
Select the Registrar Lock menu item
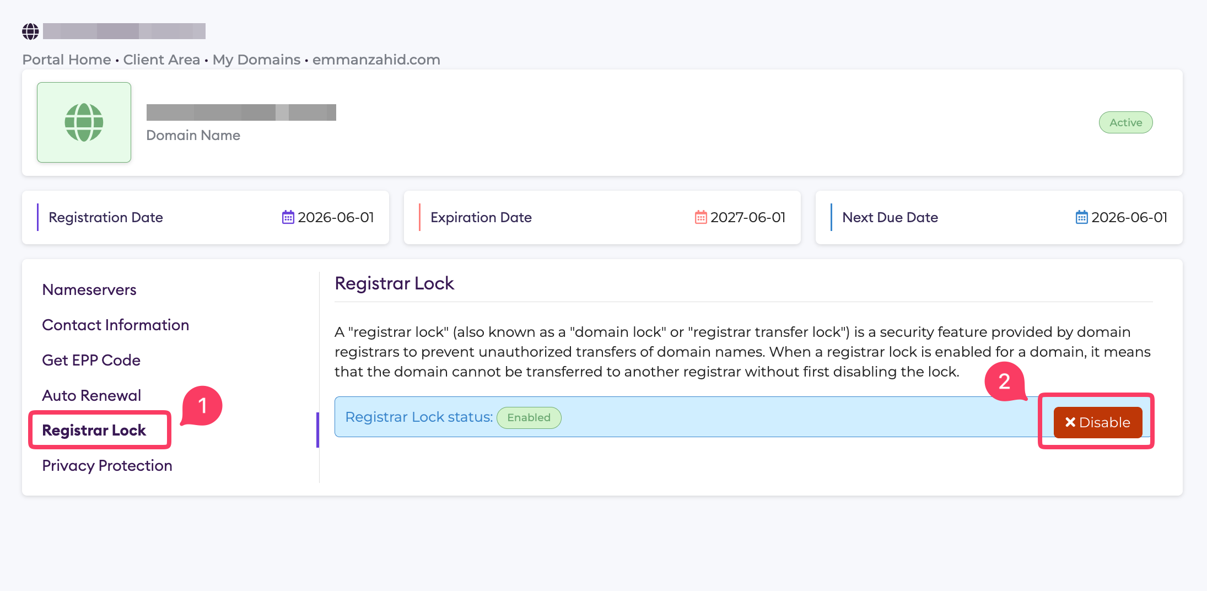(94, 430)
